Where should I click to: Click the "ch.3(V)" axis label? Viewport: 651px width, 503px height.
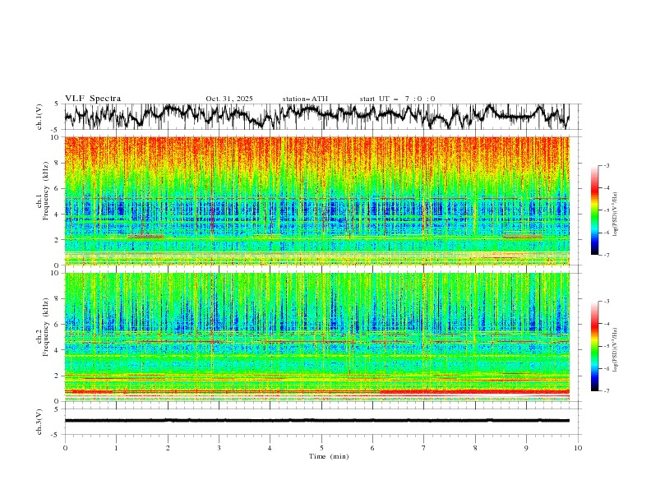39,422
